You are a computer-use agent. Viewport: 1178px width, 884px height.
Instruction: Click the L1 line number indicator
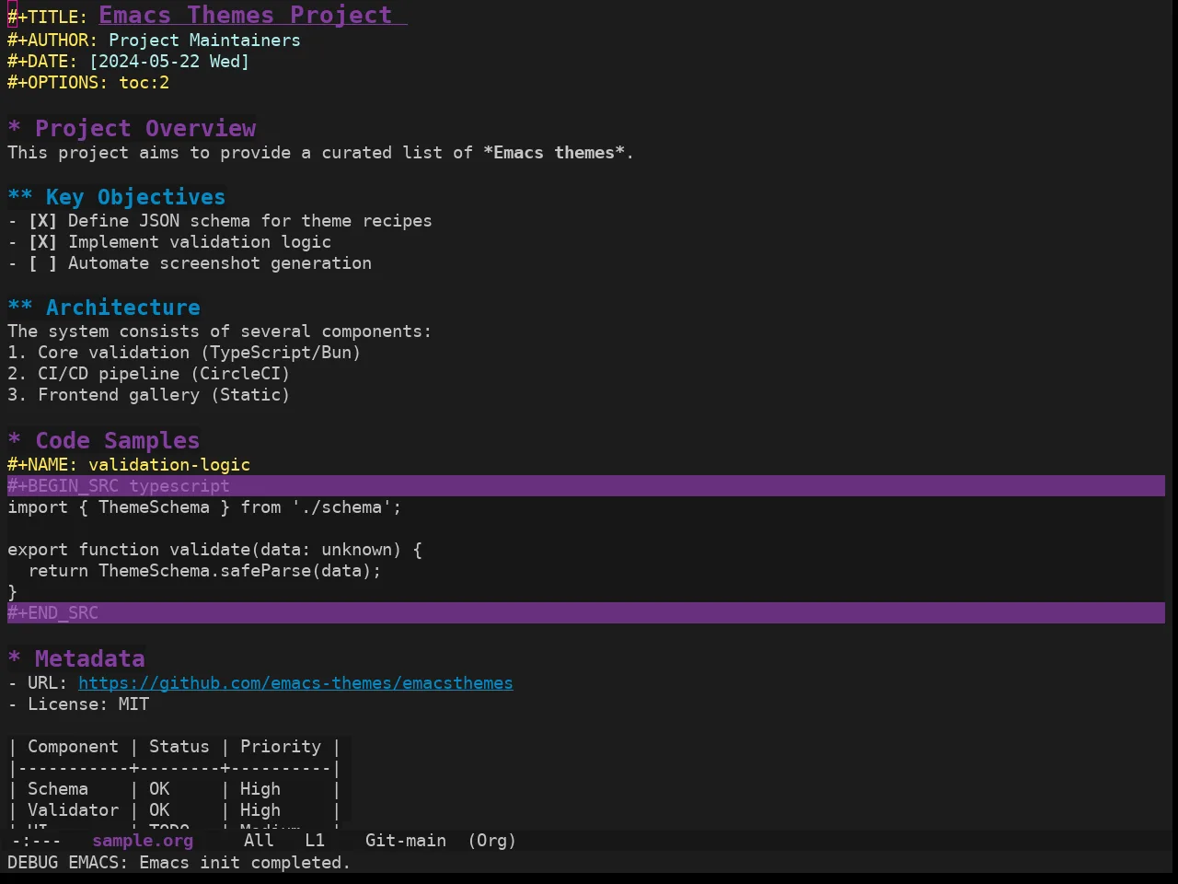(x=315, y=841)
